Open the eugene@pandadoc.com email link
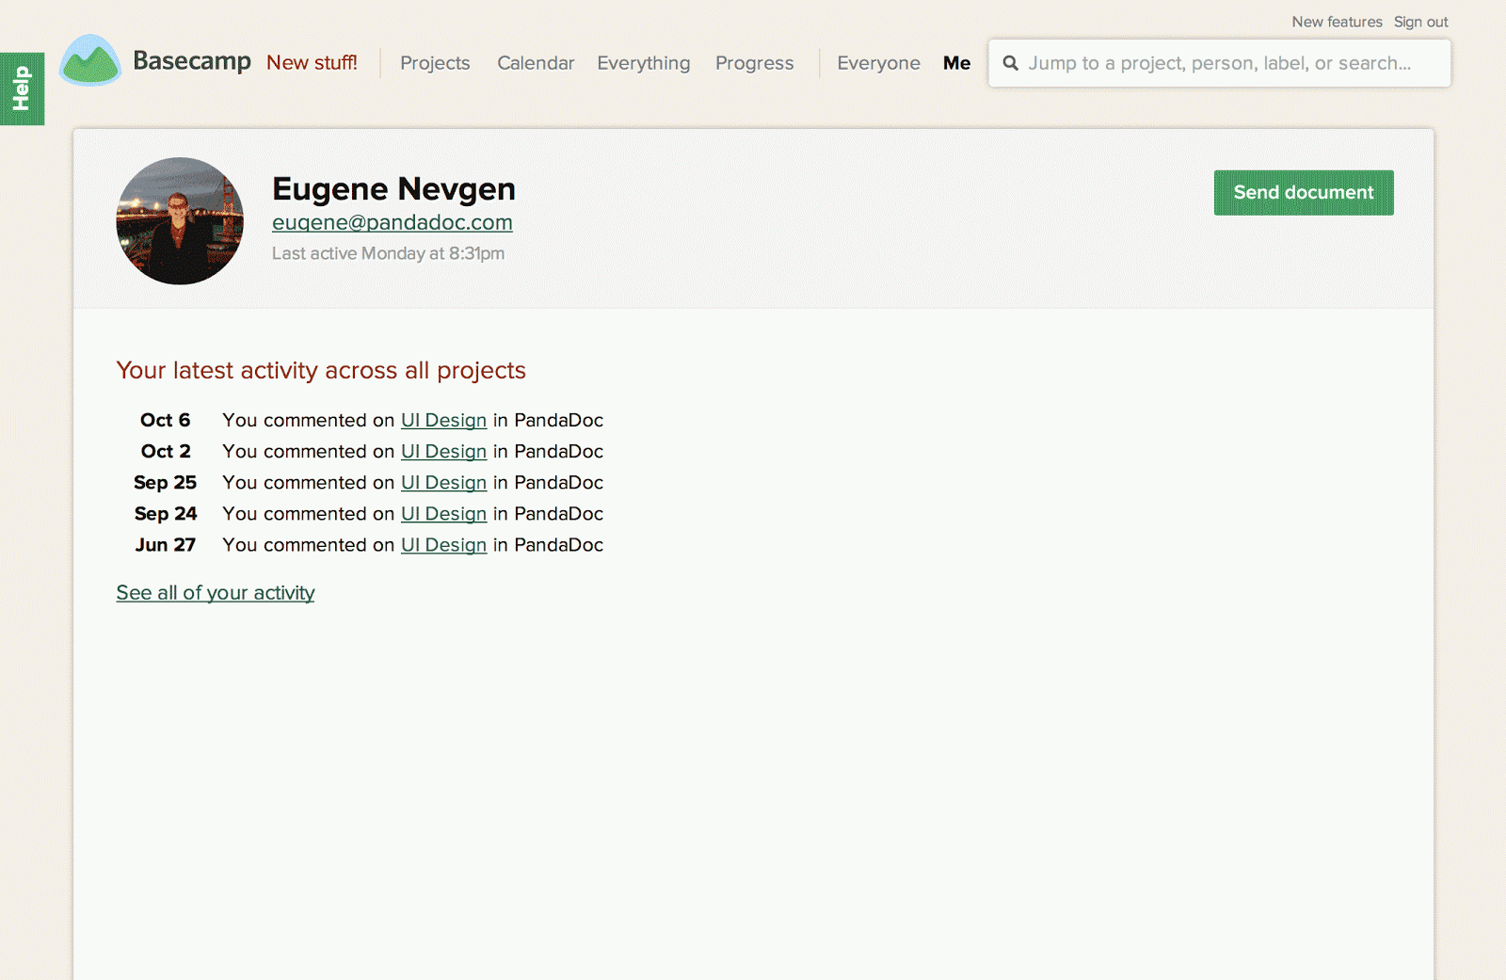 pos(392,222)
